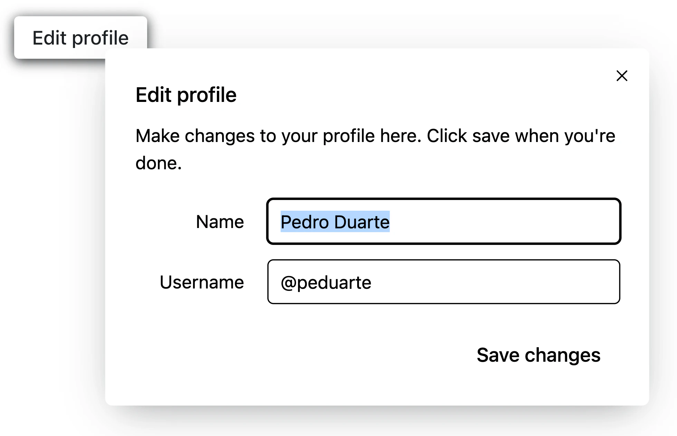Click the Username field label

tap(202, 282)
